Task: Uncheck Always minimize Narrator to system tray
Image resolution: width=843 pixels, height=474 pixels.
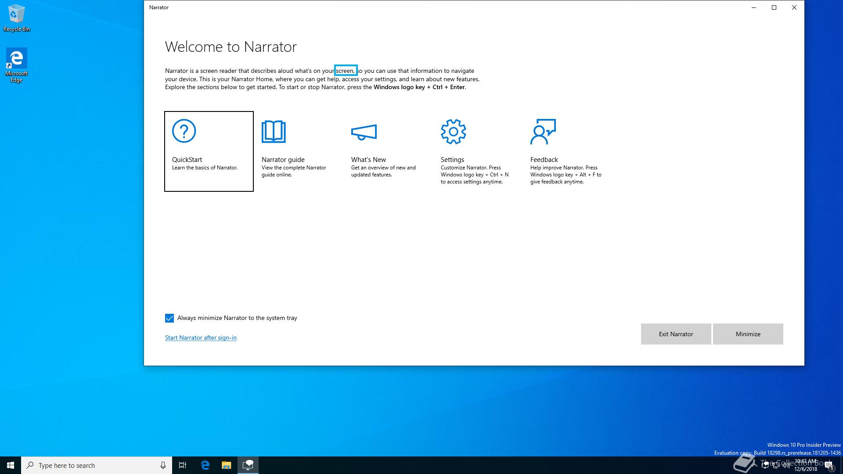Action: point(169,318)
